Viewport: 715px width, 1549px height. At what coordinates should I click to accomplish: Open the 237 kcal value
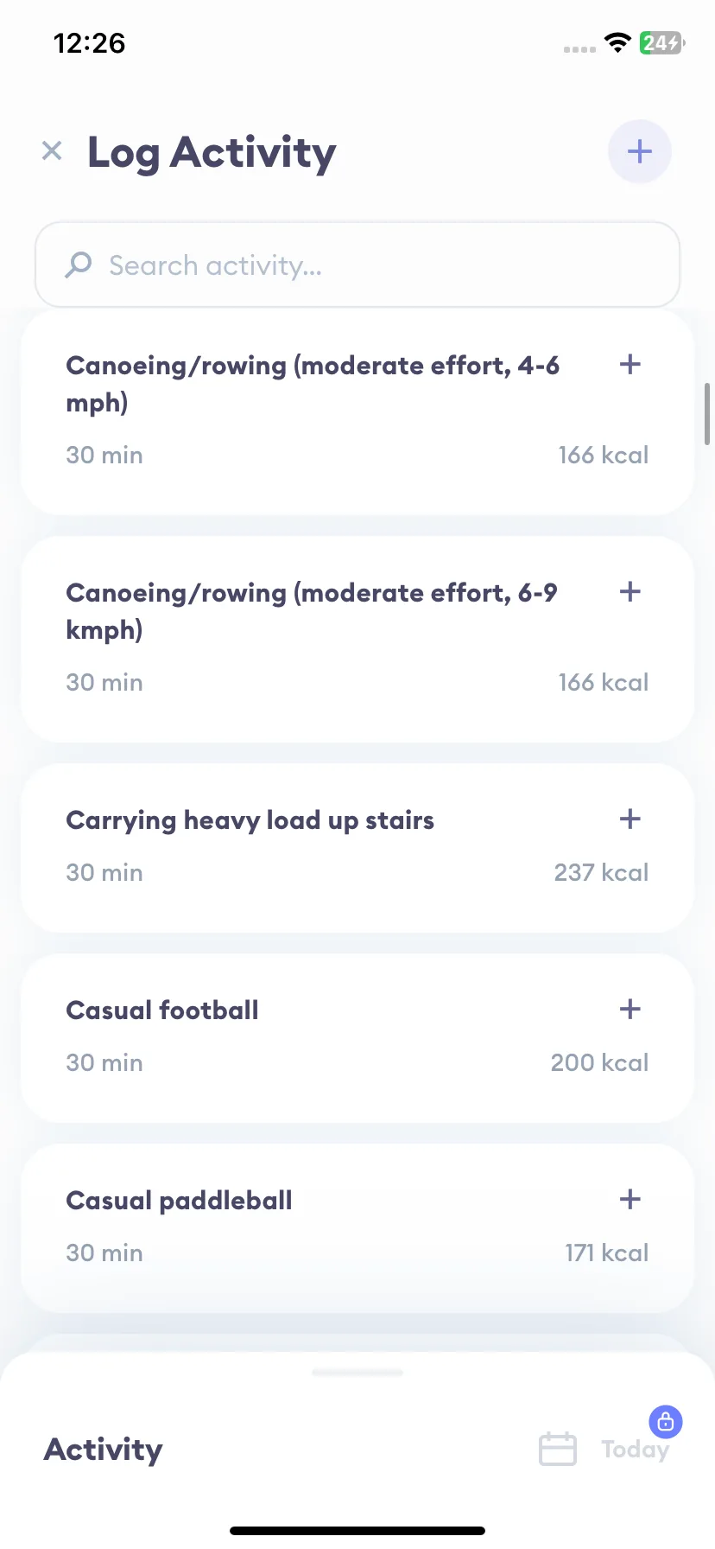[601, 872]
